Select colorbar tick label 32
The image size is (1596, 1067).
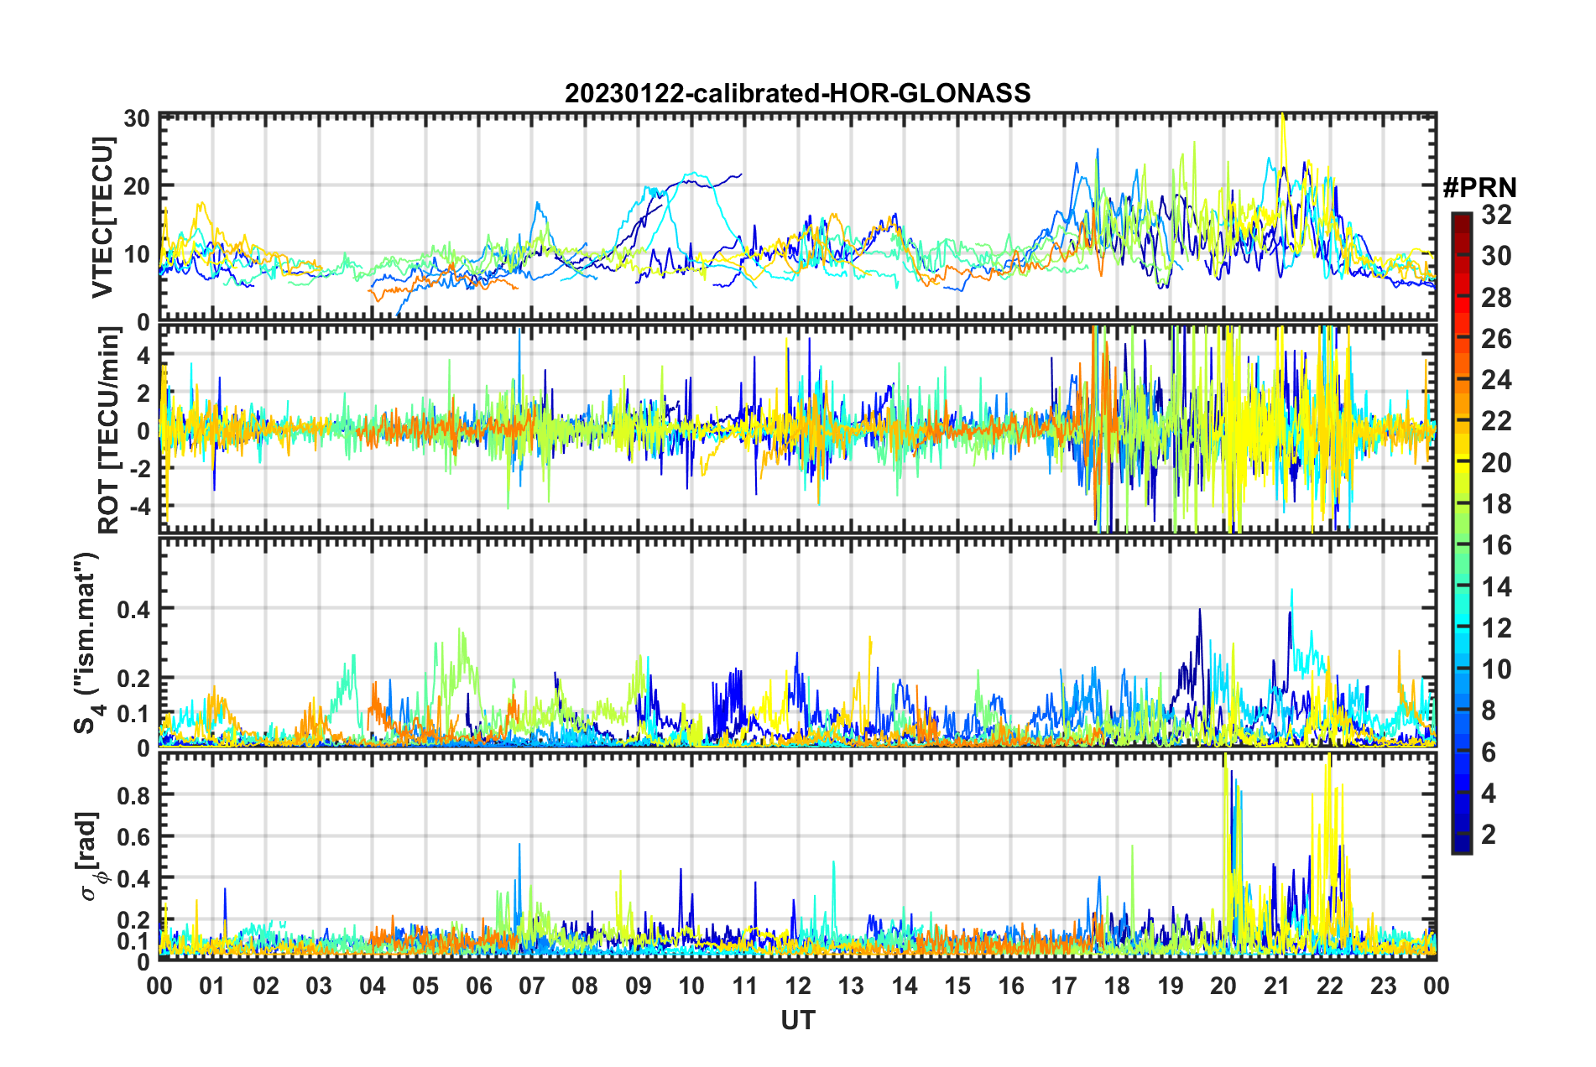(x=1496, y=215)
